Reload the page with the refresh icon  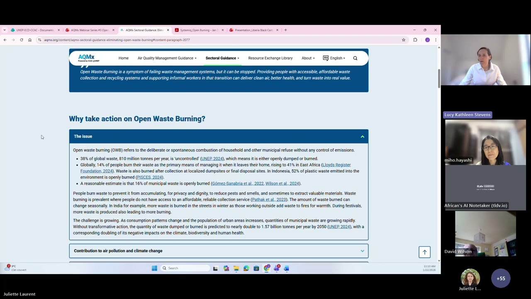pyautogui.click(x=22, y=40)
